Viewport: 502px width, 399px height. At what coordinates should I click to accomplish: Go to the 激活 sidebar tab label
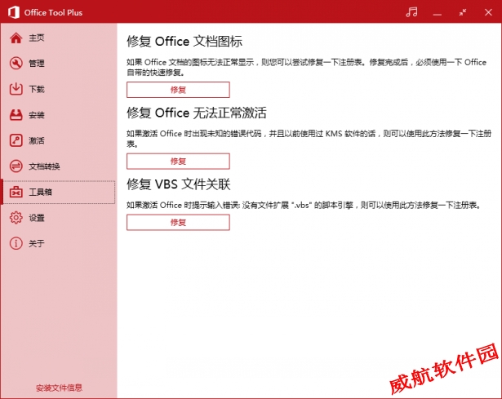(x=37, y=140)
